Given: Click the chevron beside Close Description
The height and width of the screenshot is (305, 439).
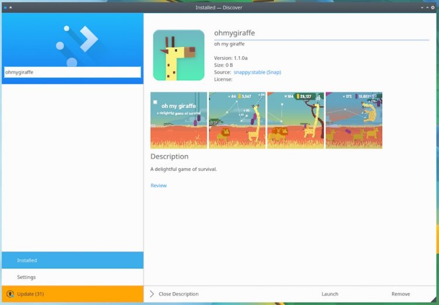Looking at the screenshot, I should pos(152,294).
